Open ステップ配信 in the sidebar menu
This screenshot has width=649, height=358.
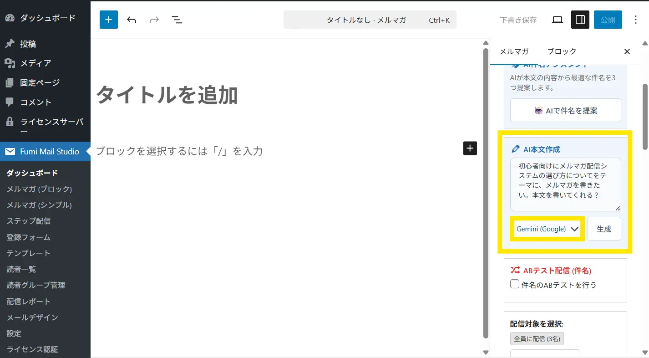click(x=28, y=221)
